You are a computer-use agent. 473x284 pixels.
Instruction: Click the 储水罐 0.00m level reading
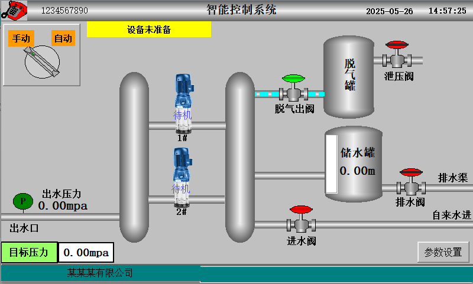pyautogui.click(x=357, y=171)
